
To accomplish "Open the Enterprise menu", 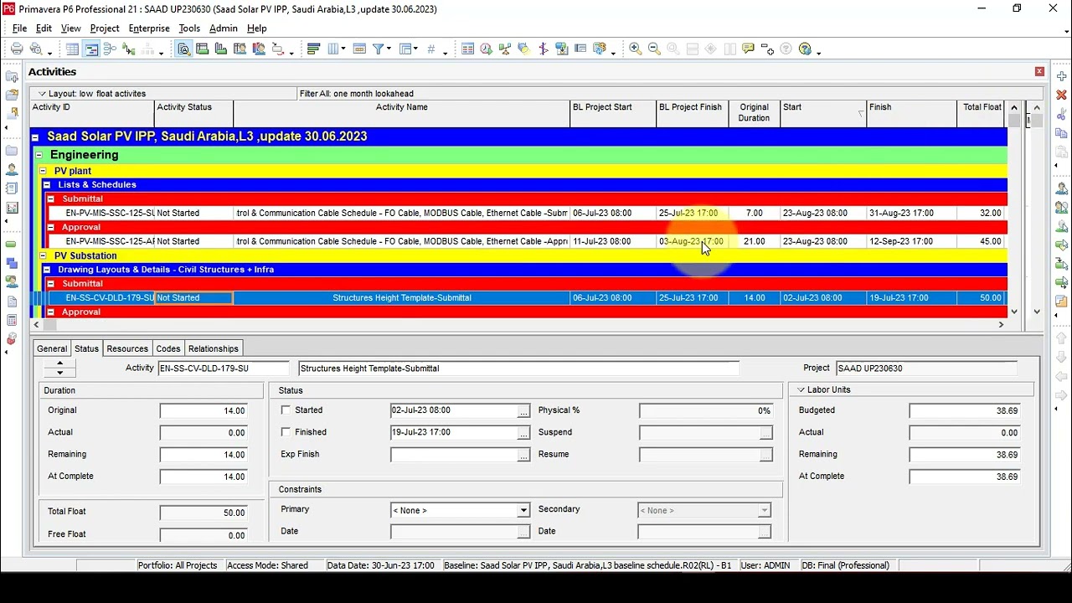I will [x=149, y=28].
